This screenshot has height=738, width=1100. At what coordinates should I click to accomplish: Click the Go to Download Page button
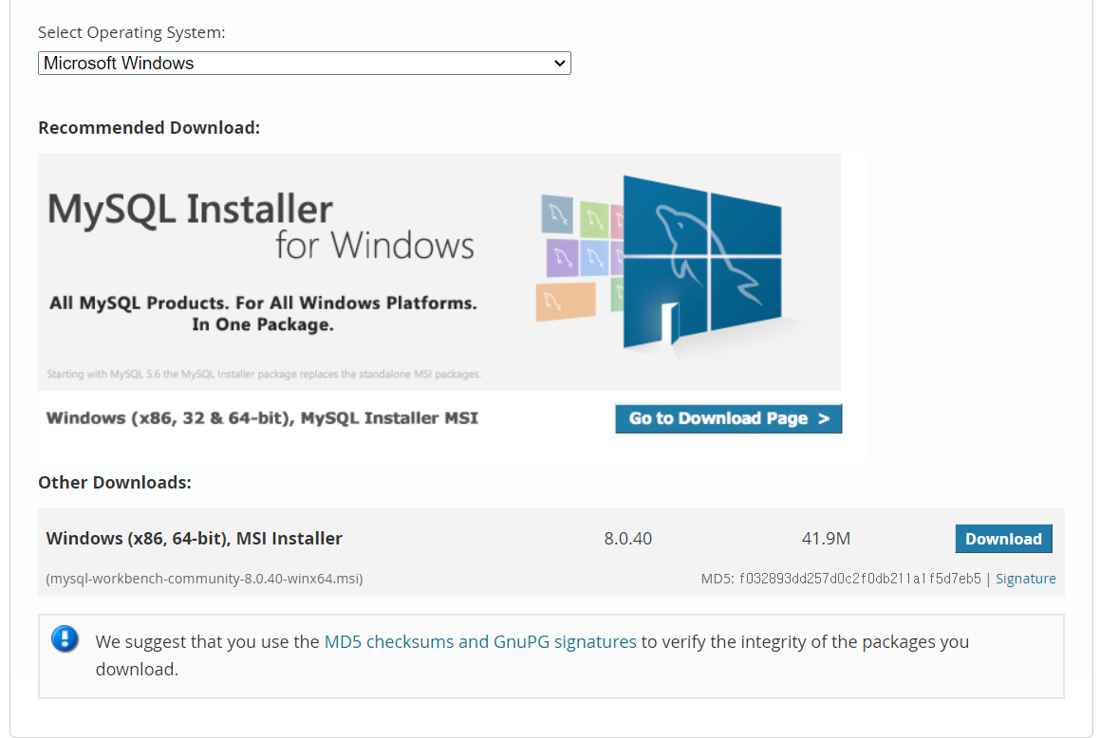point(728,418)
